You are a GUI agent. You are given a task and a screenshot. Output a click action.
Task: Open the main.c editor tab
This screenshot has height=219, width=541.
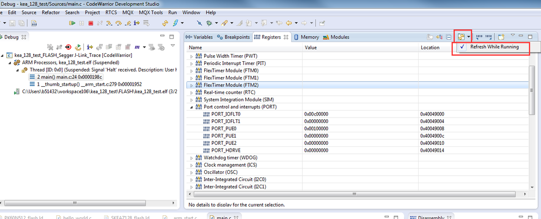pos(224,217)
